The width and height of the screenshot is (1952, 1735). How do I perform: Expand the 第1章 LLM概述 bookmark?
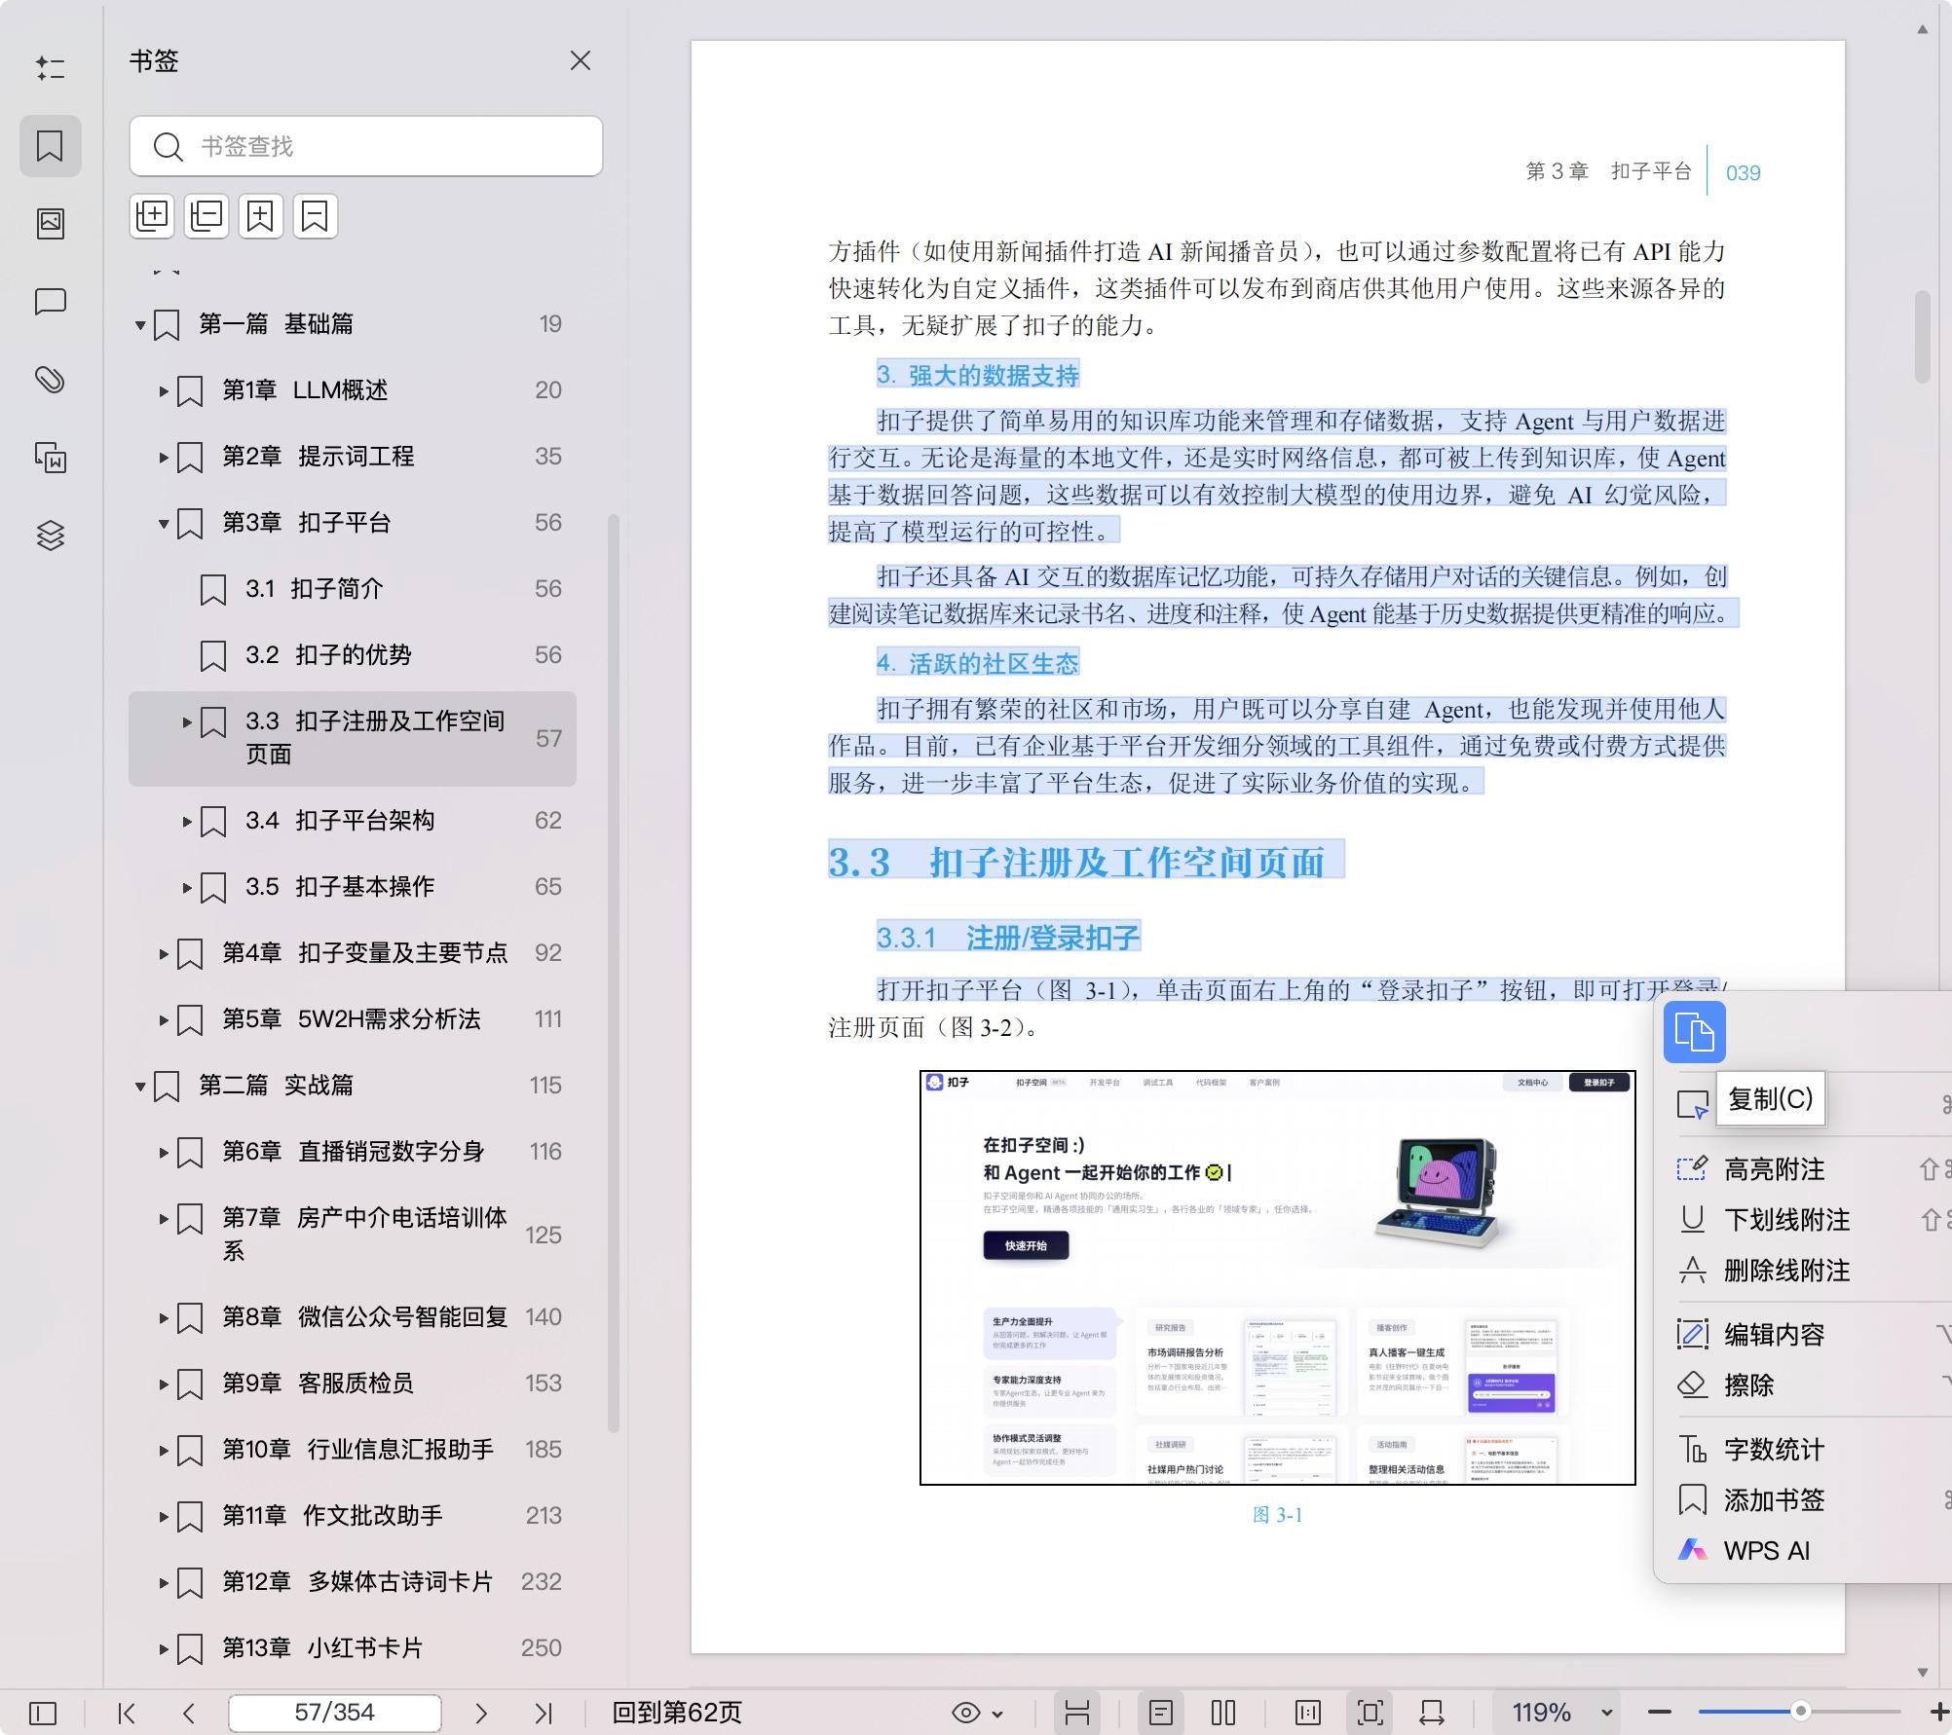coord(163,390)
